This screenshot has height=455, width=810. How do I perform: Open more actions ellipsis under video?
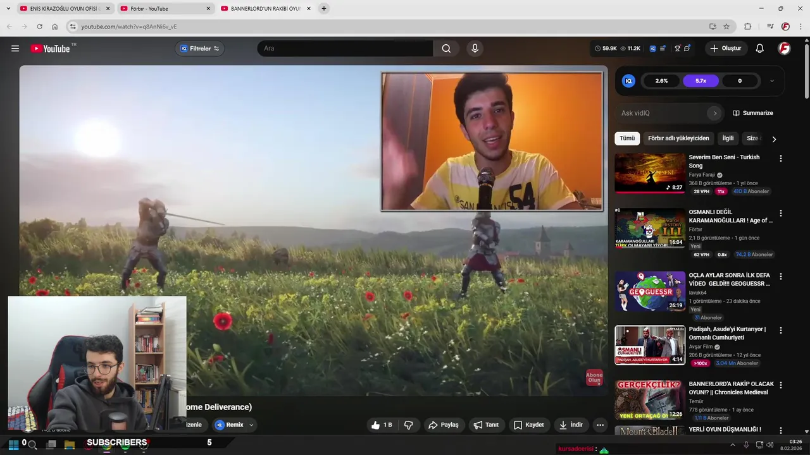[x=600, y=425]
